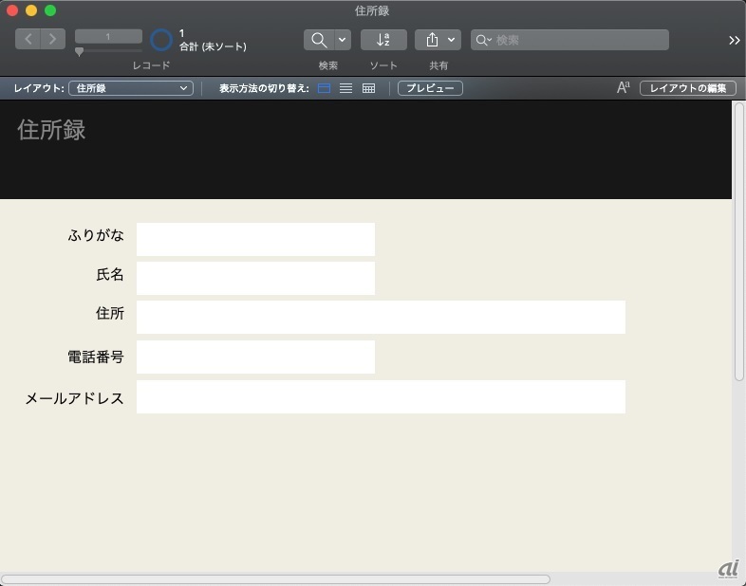Click the プレビュー button
This screenshot has width=746, height=586.
(x=430, y=88)
